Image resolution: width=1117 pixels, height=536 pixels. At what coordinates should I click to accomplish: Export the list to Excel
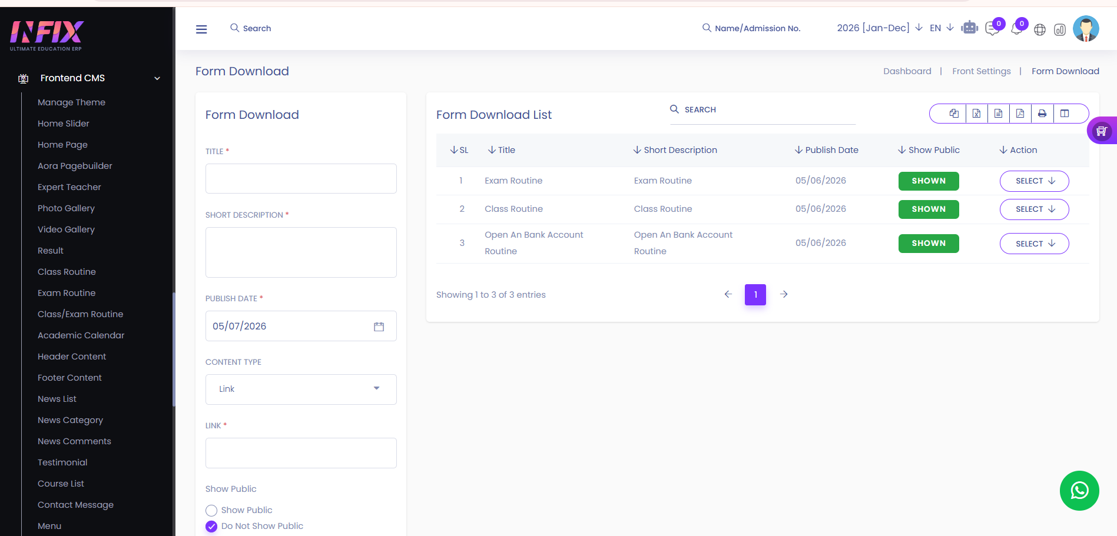tap(976, 114)
